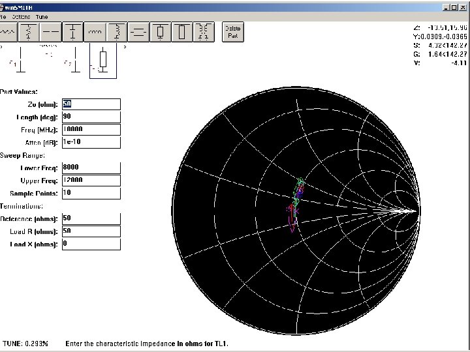Select the highlighted TL1 stub in the circuit
This screenshot has width=470, height=352.
pyautogui.click(x=103, y=61)
